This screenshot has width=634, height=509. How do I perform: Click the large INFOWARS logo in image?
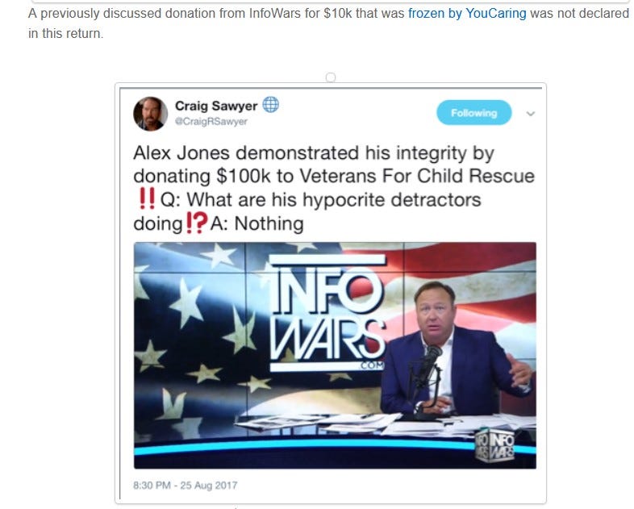point(327,312)
